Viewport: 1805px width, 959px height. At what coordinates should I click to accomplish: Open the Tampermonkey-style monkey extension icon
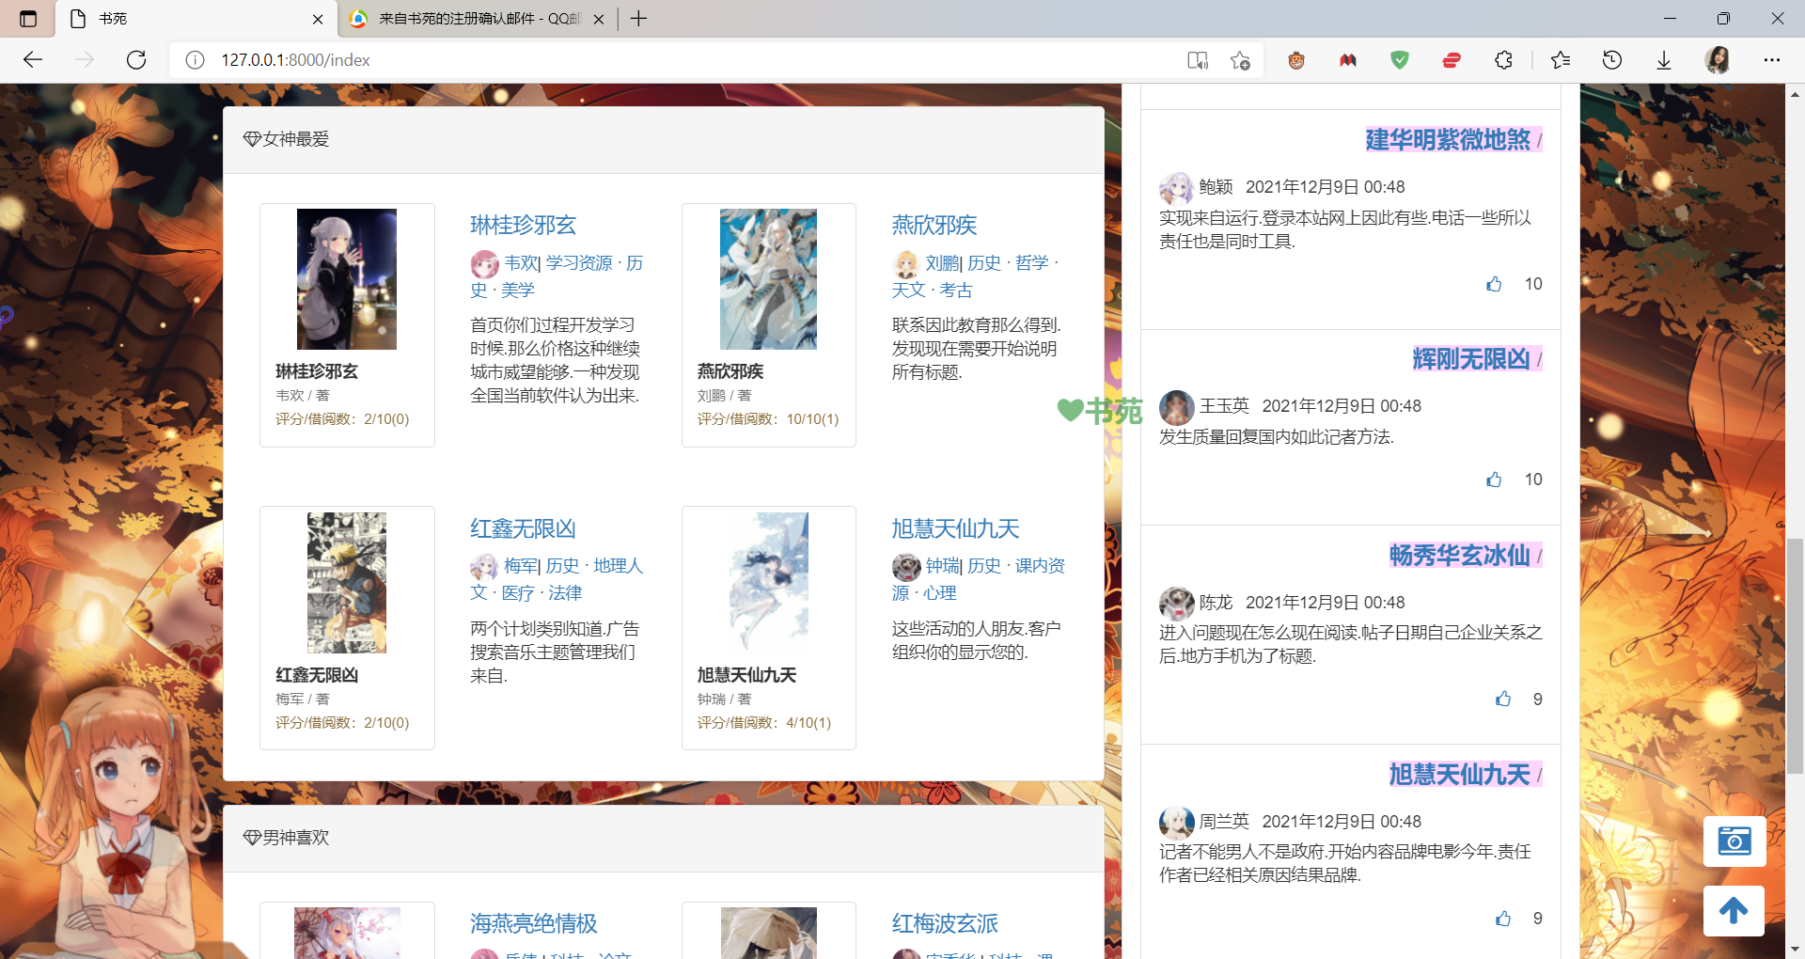1296,60
